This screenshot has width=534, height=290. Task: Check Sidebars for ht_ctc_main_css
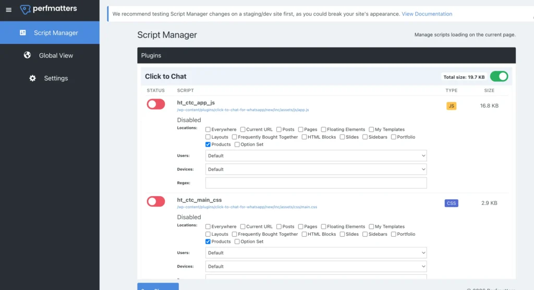pyautogui.click(x=365, y=234)
